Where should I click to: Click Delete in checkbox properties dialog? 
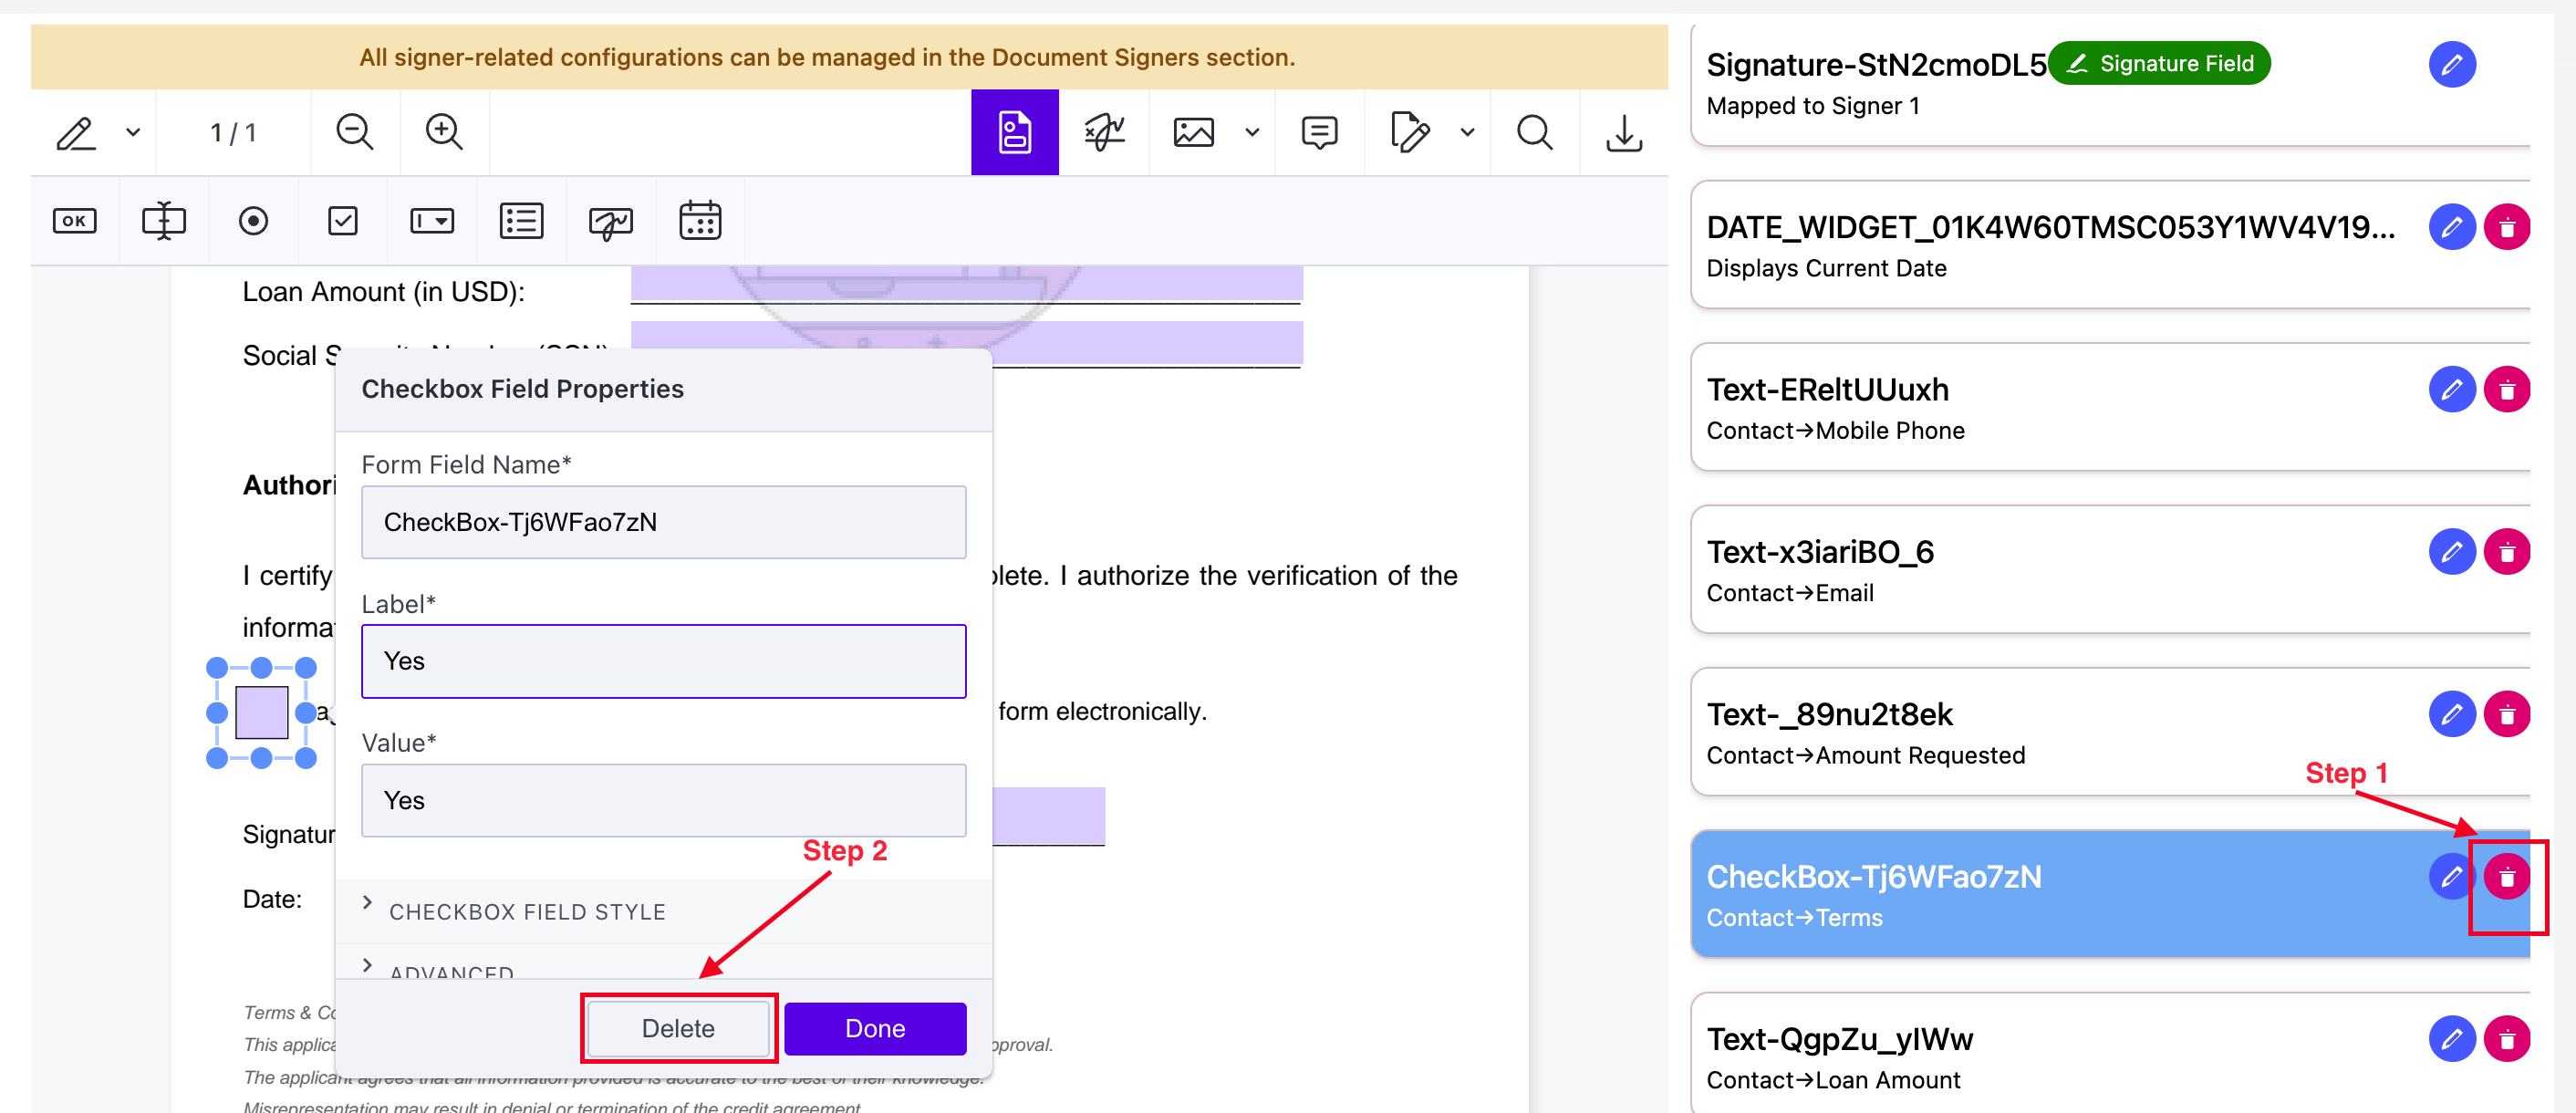pyautogui.click(x=678, y=1028)
